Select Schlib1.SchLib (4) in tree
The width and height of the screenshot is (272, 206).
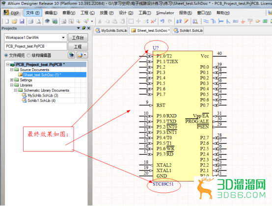(x=42, y=101)
